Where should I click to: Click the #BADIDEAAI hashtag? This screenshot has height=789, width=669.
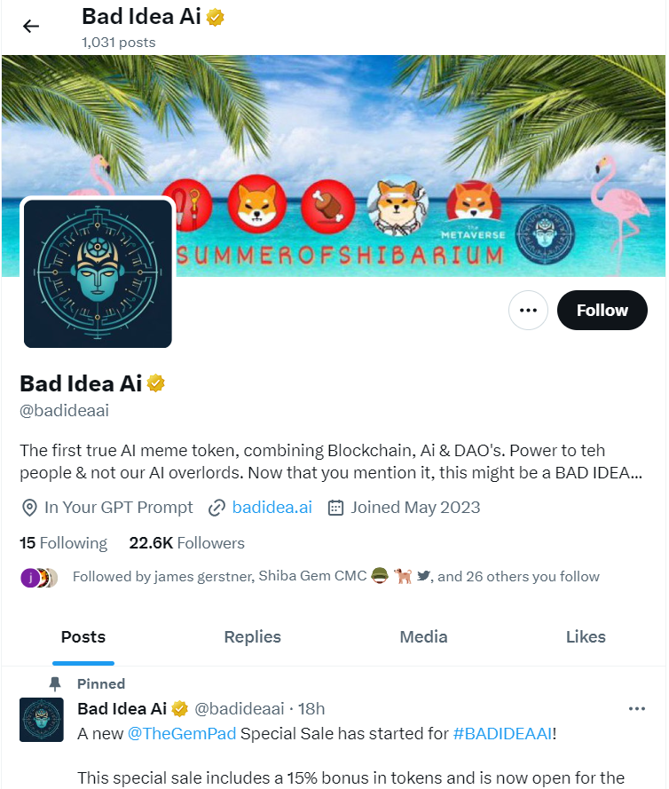tap(503, 735)
